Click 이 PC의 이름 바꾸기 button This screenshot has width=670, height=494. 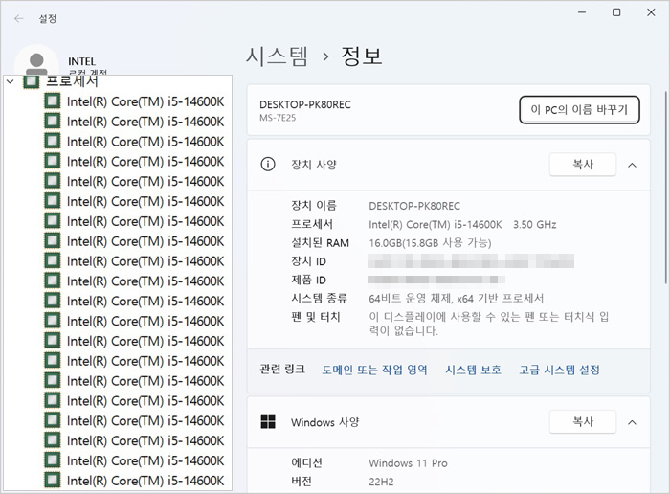coord(579,110)
